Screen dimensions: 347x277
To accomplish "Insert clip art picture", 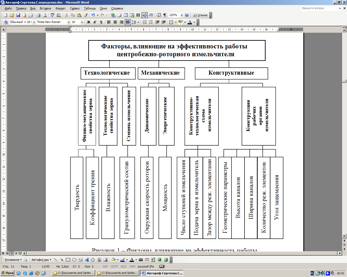I will click(x=99, y=260).
